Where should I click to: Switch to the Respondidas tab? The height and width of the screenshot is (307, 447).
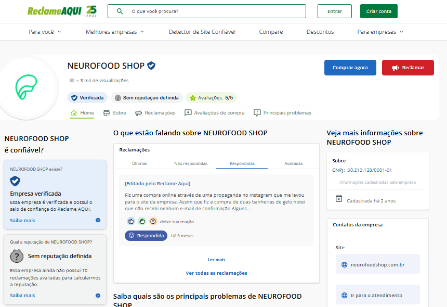point(242,163)
